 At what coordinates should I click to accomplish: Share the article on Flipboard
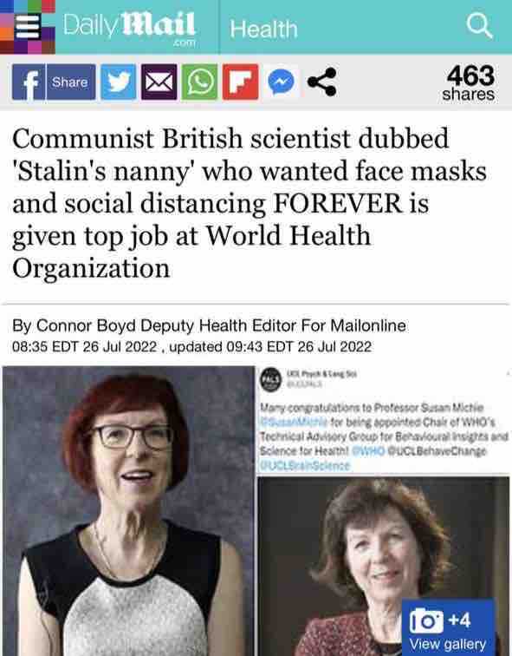(240, 82)
